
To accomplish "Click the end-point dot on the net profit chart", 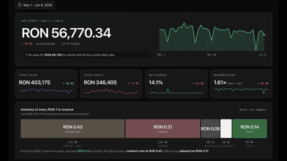I will (264, 34).
